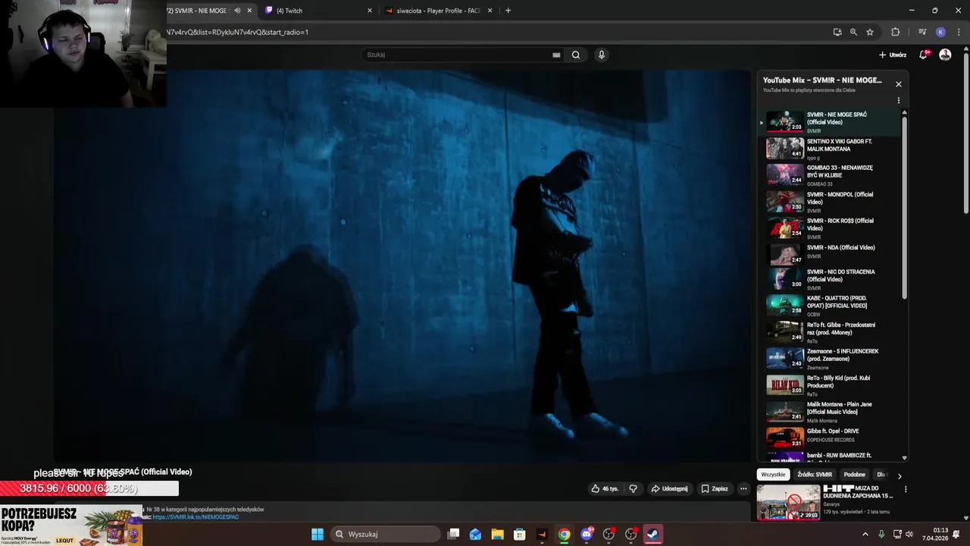Open Task View on the taskbar
This screenshot has height=546, width=970.
tap(453, 534)
